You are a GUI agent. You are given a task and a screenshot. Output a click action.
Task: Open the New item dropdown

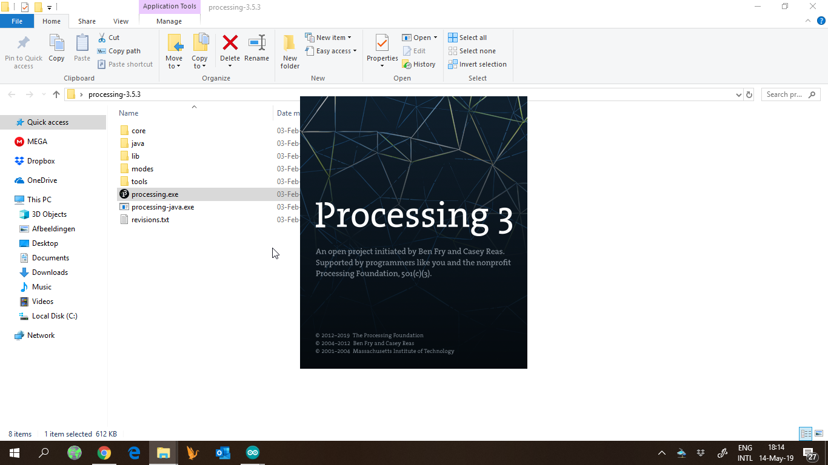pyautogui.click(x=328, y=38)
